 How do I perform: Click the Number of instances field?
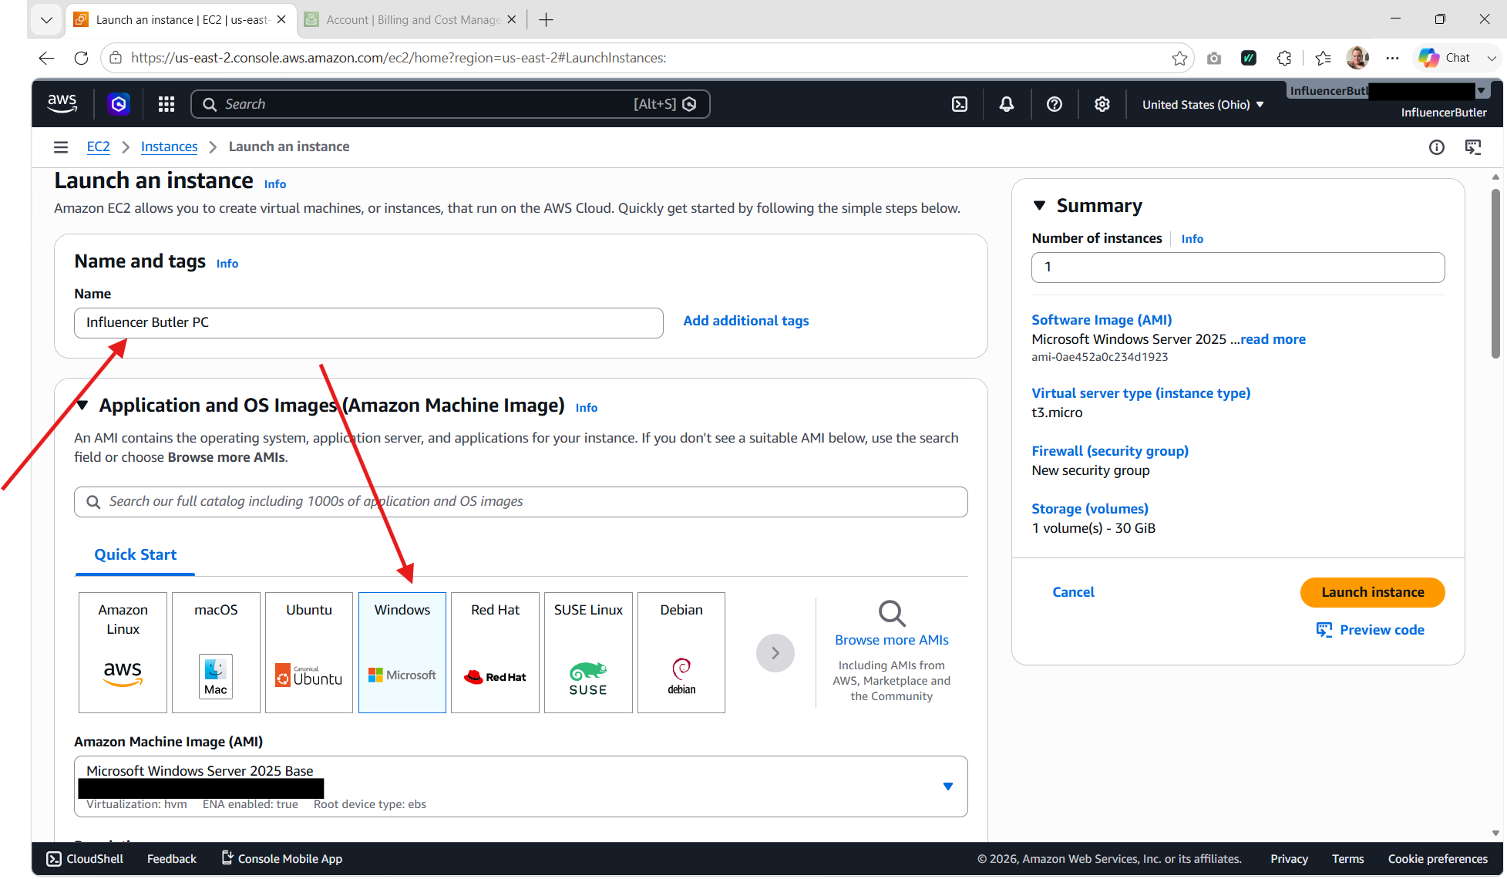pos(1238,268)
